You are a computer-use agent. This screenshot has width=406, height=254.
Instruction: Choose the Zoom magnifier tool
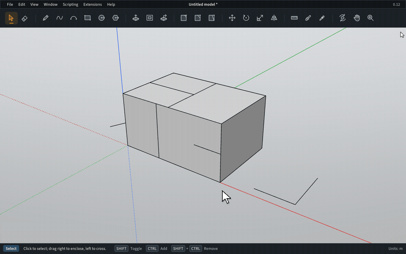click(x=370, y=18)
